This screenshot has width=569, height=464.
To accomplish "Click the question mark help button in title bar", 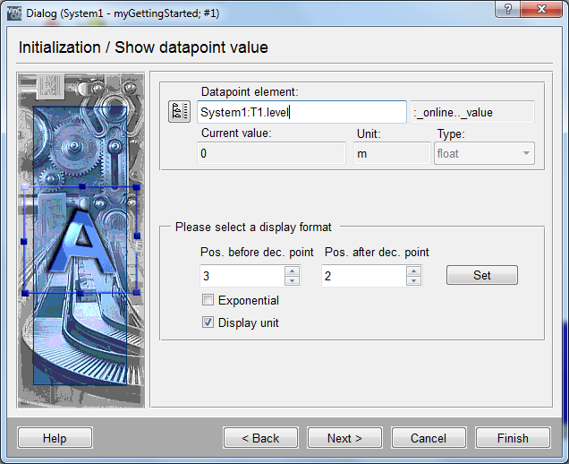I will pos(507,9).
